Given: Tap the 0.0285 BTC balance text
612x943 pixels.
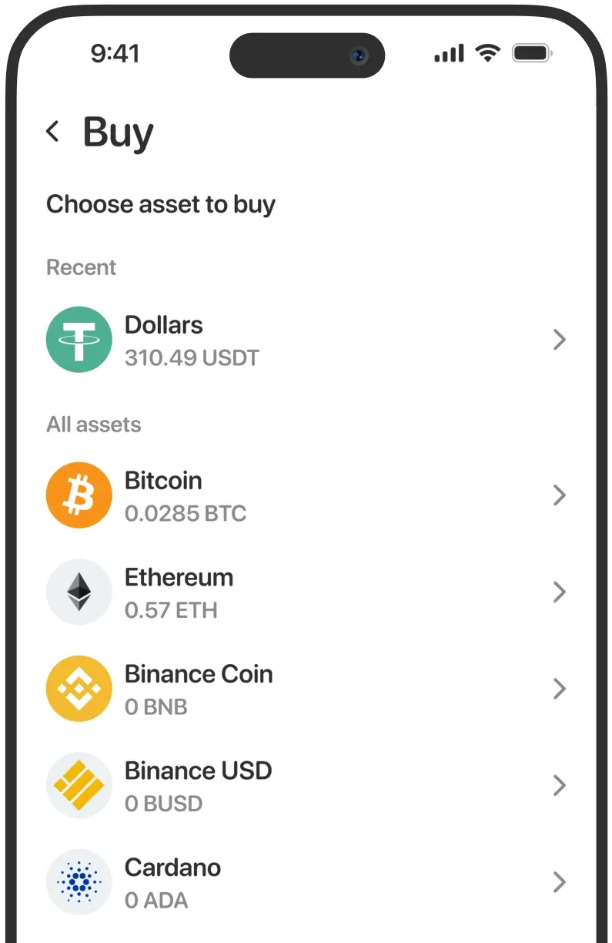Looking at the screenshot, I should tap(186, 513).
